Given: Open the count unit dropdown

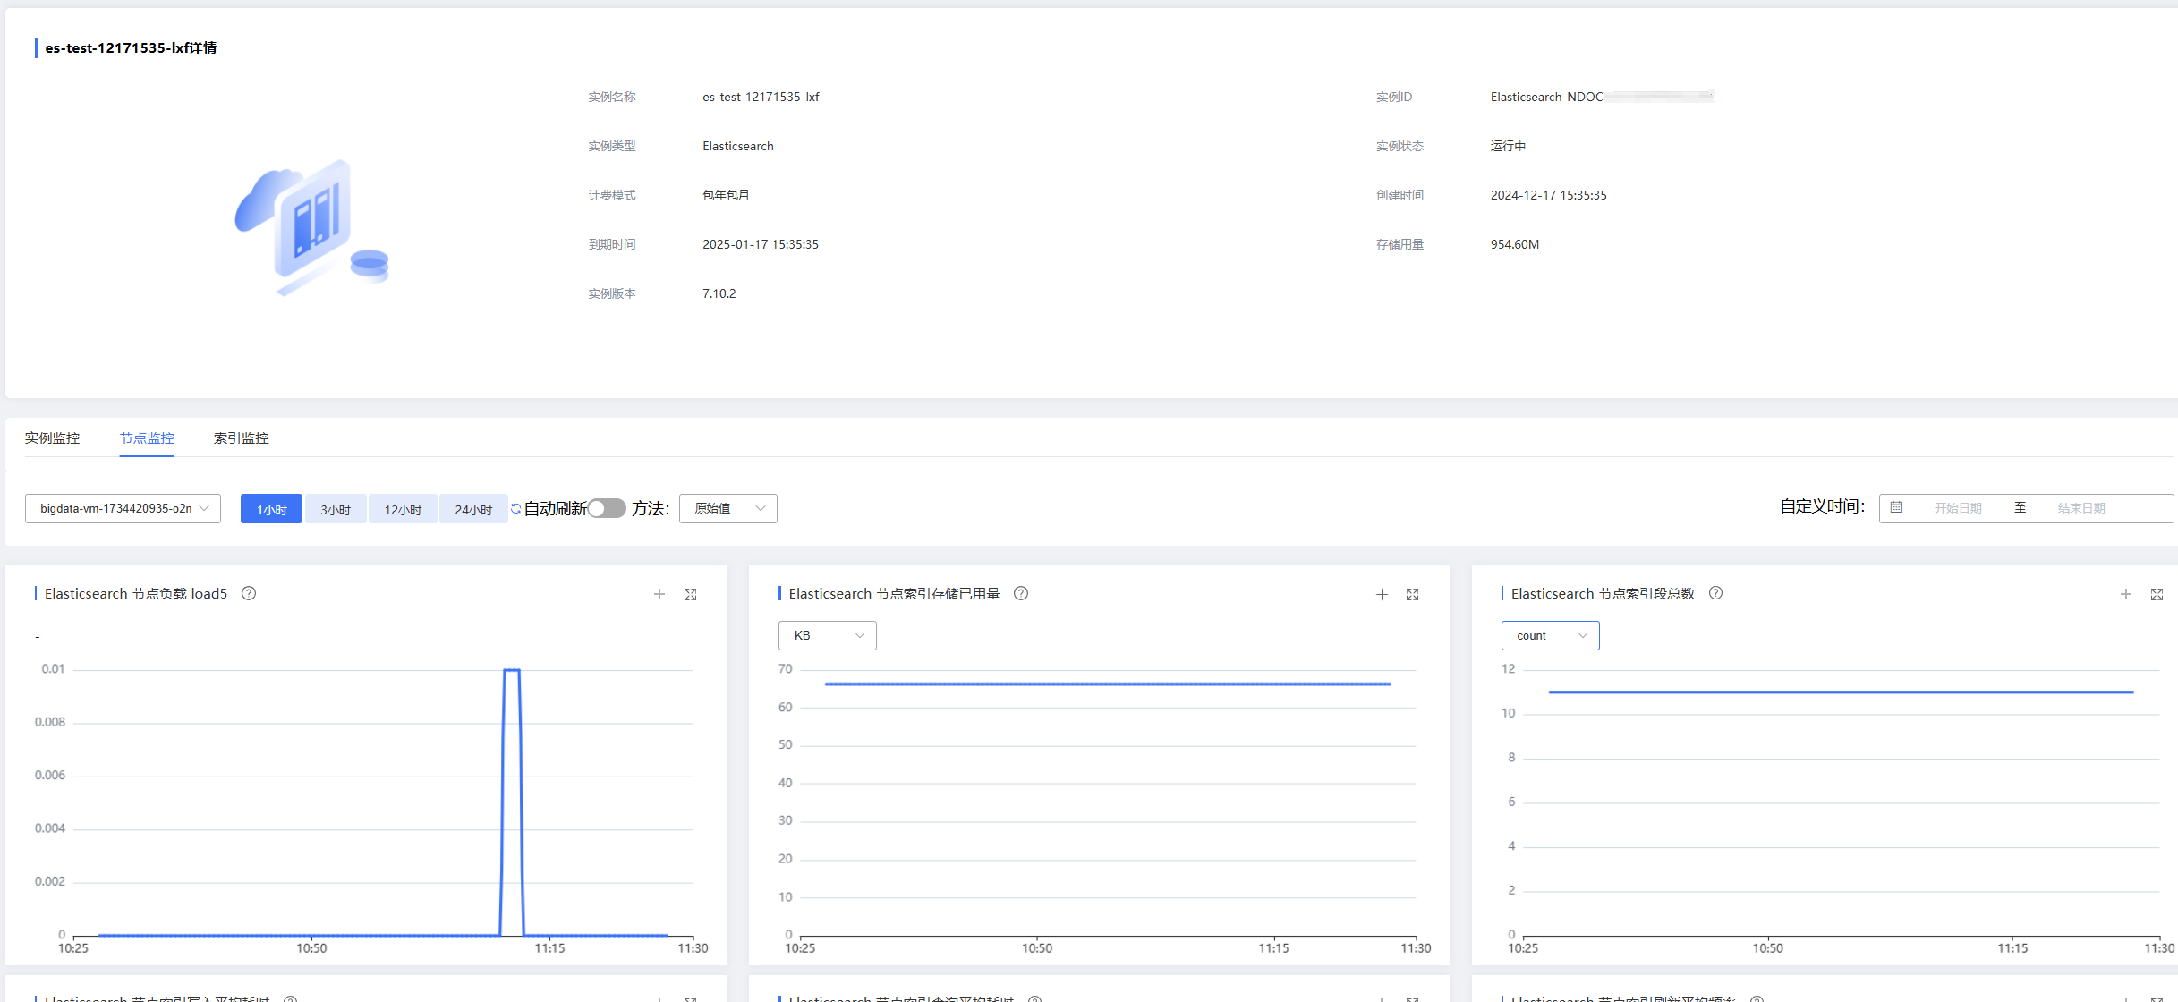Looking at the screenshot, I should point(1551,635).
